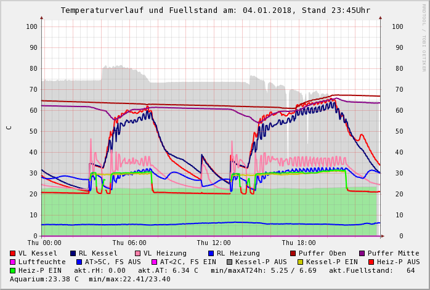The width and height of the screenshot is (430, 290).
Task: Click the Thu 12:00 time axis label
Action: 214,243
